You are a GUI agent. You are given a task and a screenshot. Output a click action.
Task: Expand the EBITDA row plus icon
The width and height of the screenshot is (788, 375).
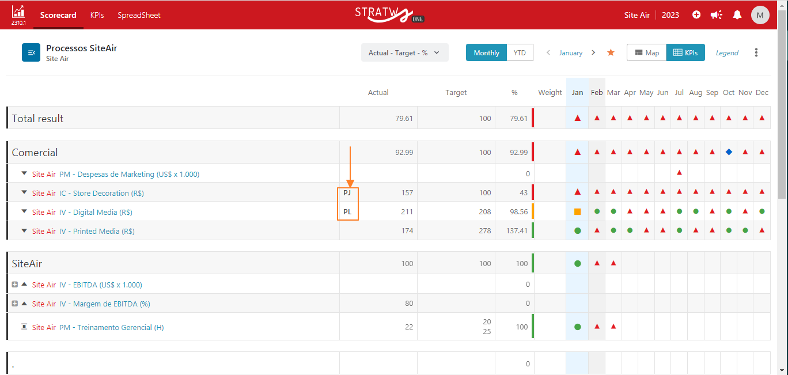click(x=15, y=285)
